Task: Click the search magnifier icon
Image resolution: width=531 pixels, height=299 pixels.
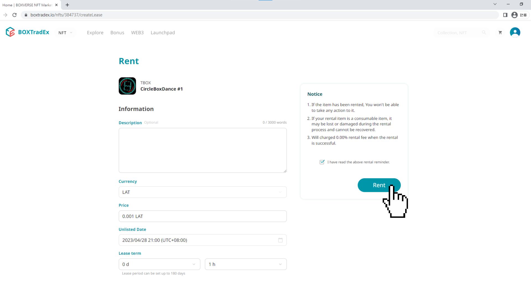Action: pyautogui.click(x=484, y=33)
